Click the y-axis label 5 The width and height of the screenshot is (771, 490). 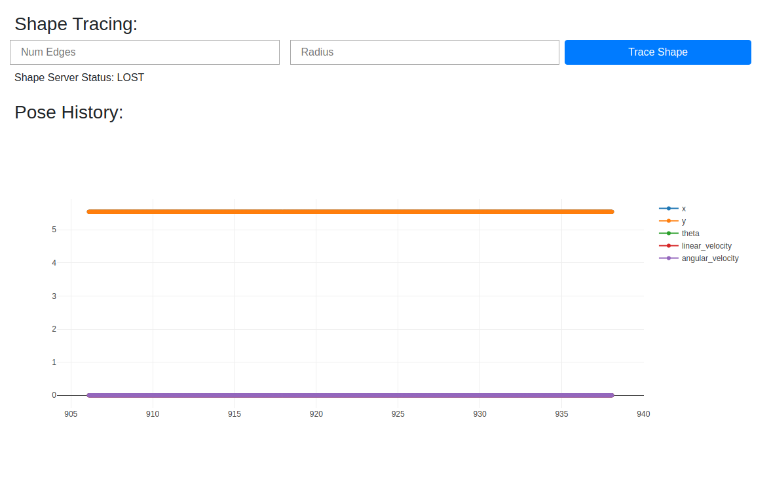(54, 230)
